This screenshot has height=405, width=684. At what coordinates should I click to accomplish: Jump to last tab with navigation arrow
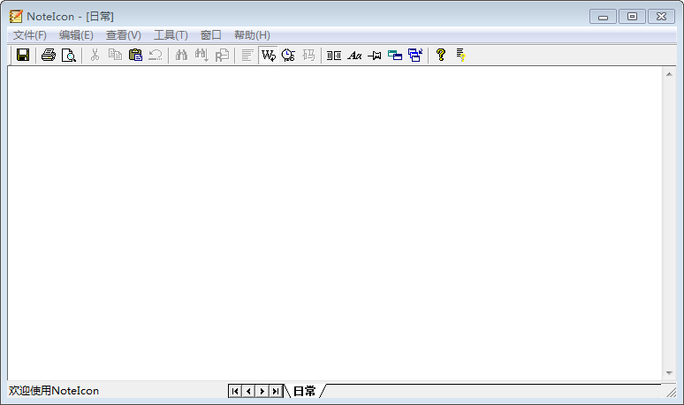point(276,391)
